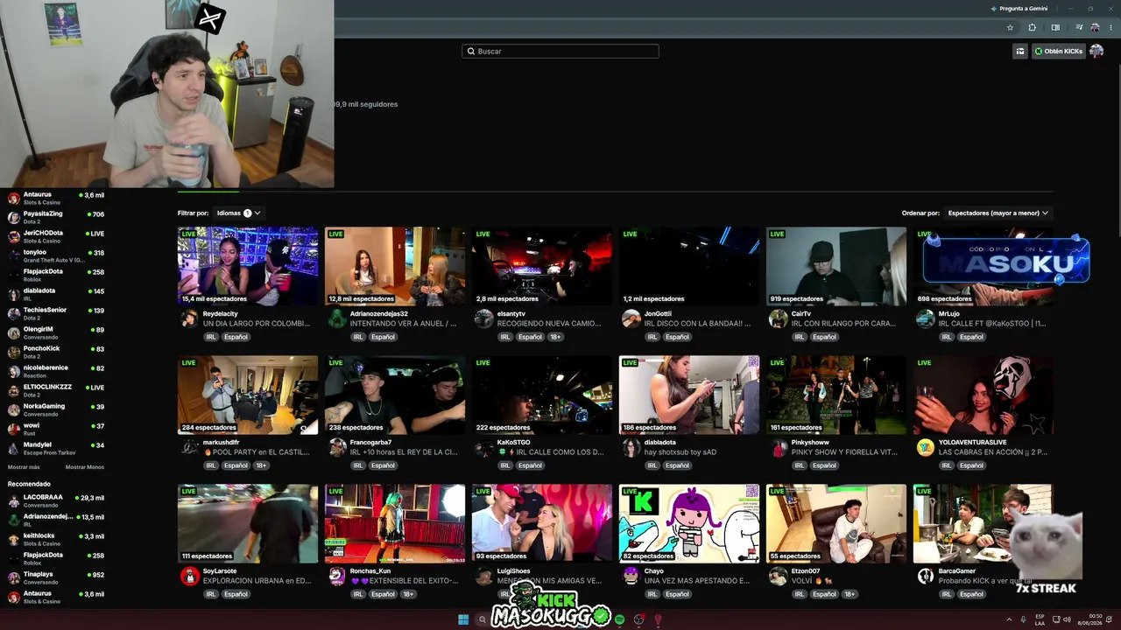Select ELTIOCLINKZZZ in the sidebar
This screenshot has height=630, width=1121.
point(56,390)
